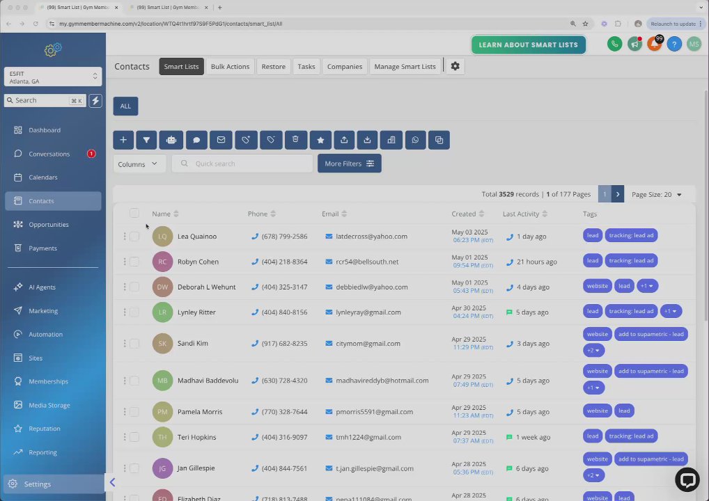
Task: Open the ESFIT Atlanta location switcher
Action: 53,77
